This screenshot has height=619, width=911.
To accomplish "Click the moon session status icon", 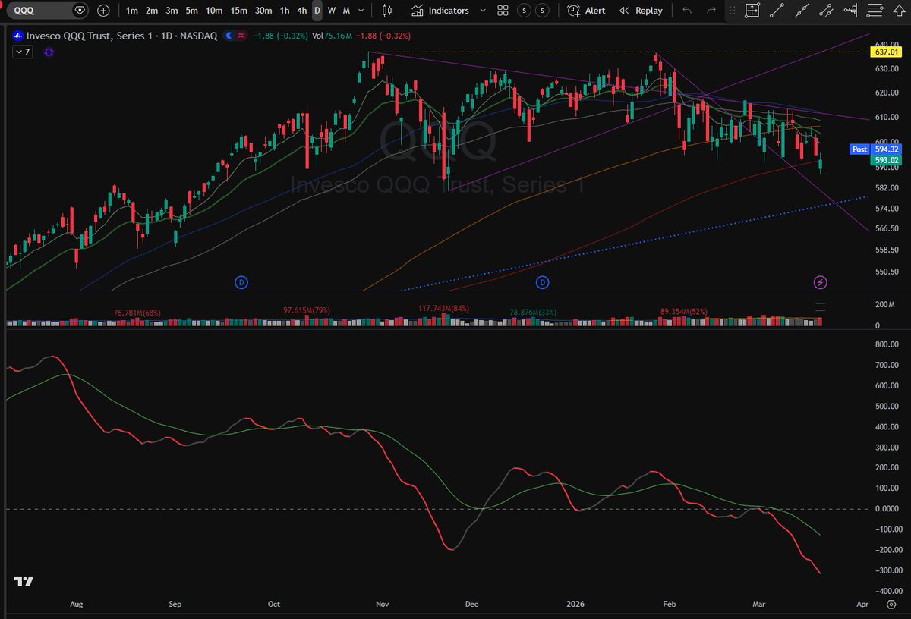I will [230, 36].
